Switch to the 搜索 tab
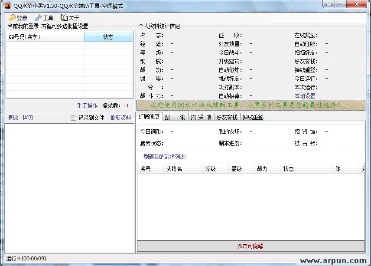 [175, 117]
